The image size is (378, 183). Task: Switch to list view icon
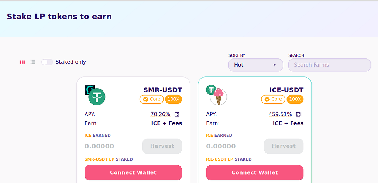pos(33,62)
